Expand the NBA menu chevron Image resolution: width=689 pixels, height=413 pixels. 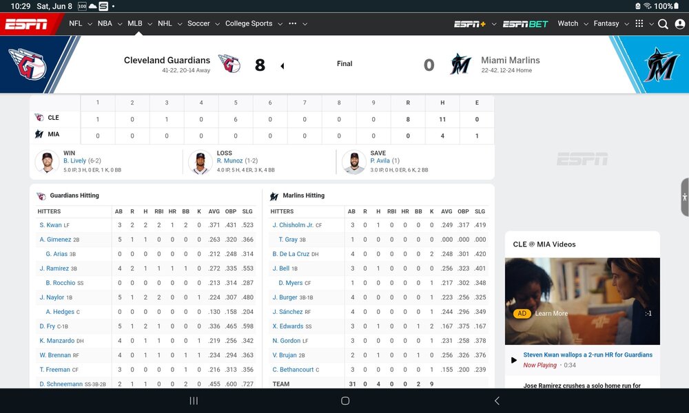(x=119, y=24)
